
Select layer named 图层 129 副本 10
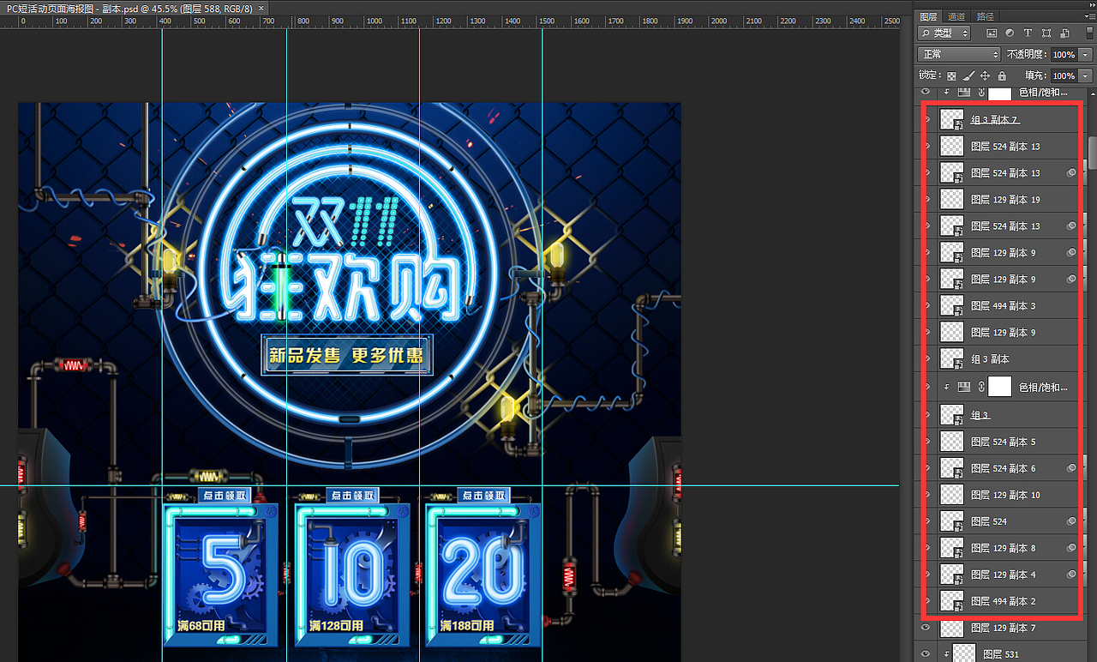click(1005, 496)
